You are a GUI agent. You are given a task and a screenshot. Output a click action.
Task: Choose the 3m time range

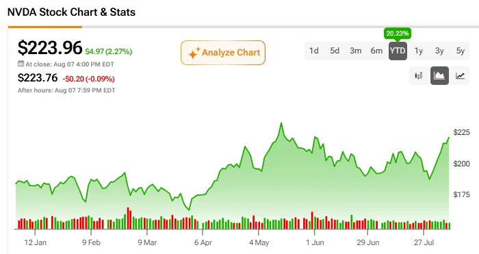356,51
